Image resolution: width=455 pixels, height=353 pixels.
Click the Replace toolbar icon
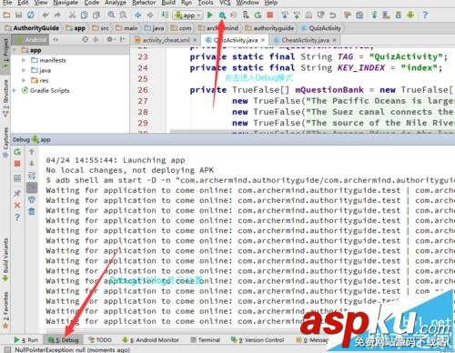tap(123, 15)
